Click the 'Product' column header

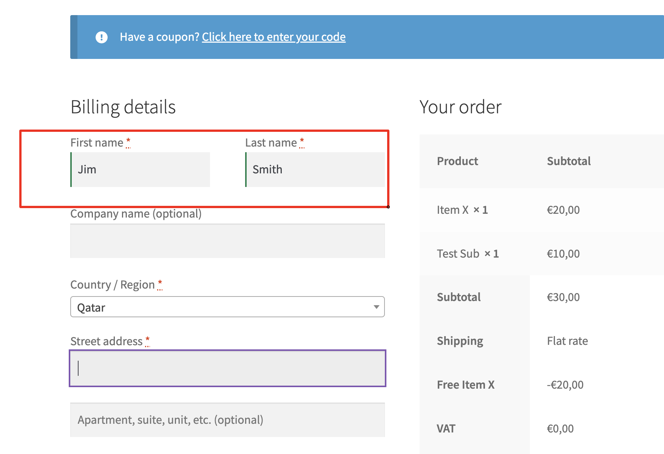coord(457,161)
